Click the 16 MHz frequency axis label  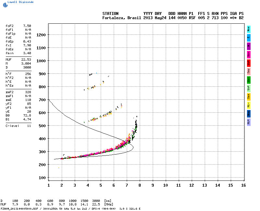tap(243, 185)
